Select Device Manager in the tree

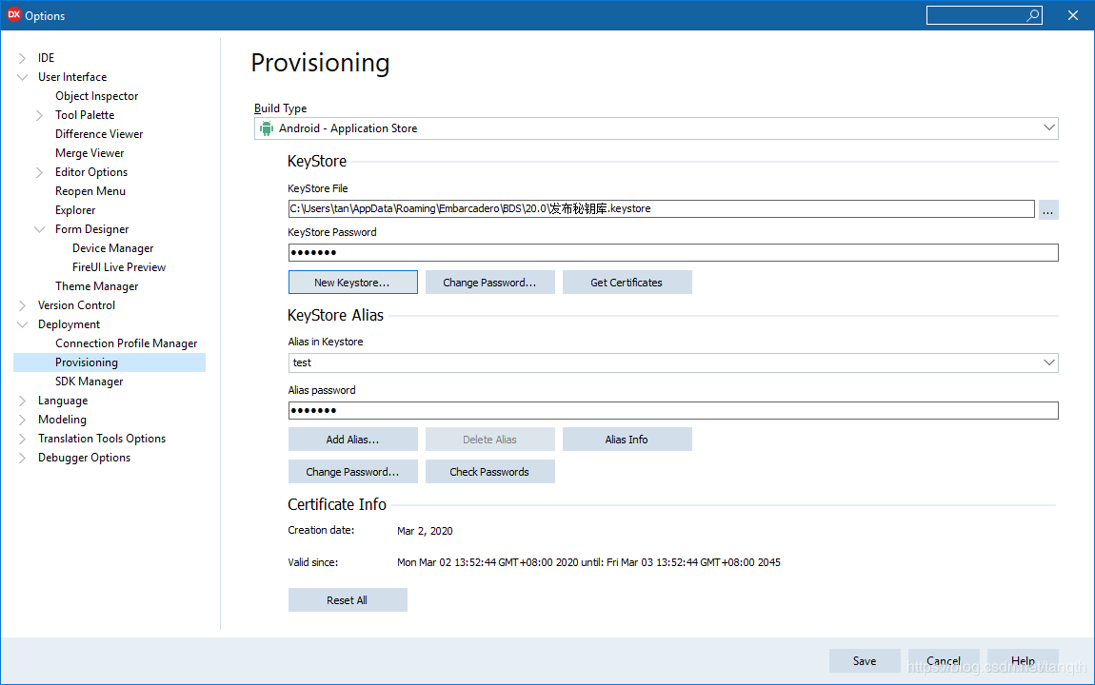tap(112, 248)
